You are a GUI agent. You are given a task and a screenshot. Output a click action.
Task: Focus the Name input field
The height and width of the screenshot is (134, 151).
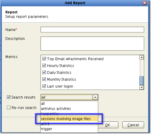coord(92,29)
